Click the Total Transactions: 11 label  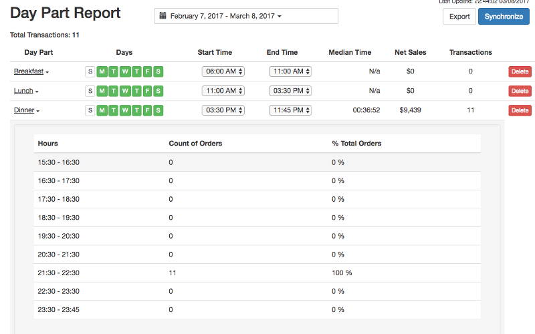pos(44,35)
